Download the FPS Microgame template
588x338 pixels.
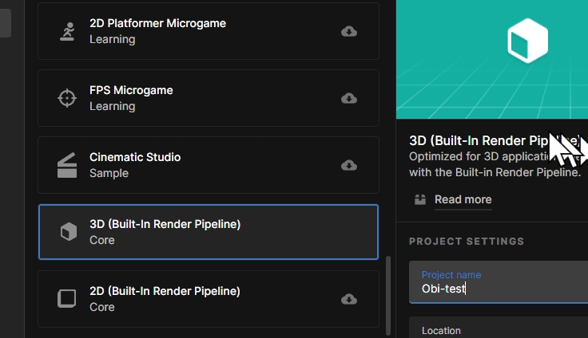click(x=348, y=98)
